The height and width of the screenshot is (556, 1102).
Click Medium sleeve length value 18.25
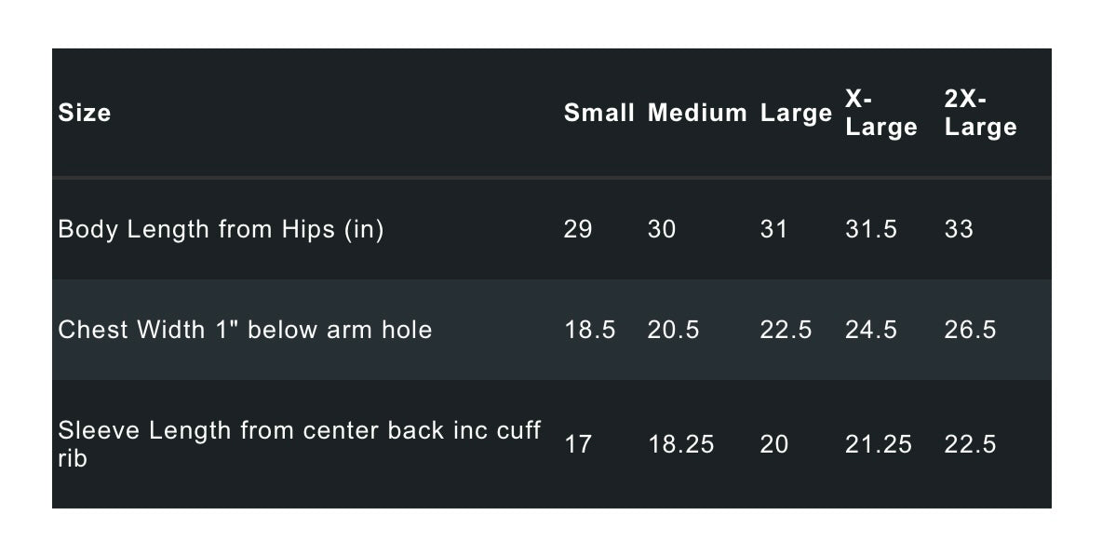680,444
